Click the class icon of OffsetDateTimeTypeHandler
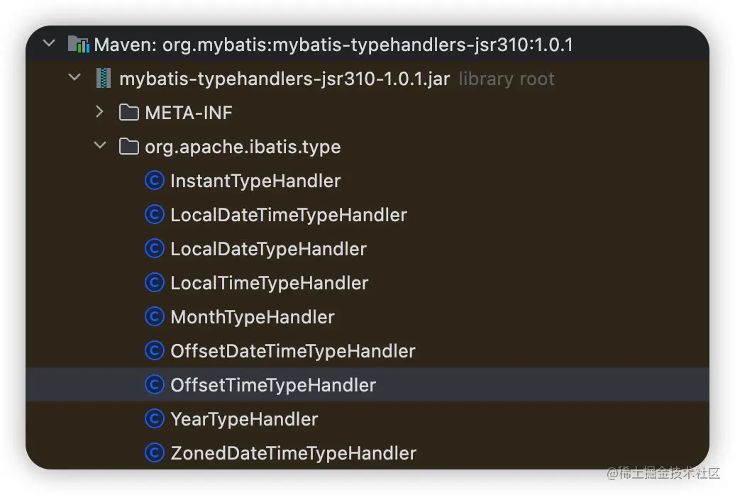Viewport: 735px width, 495px height. pyautogui.click(x=154, y=350)
